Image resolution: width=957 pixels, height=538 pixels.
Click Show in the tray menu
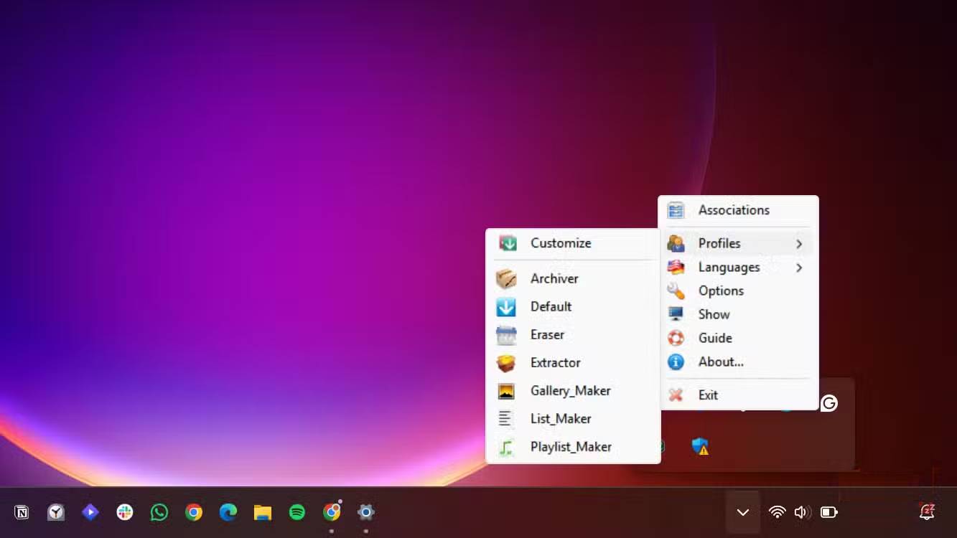714,314
